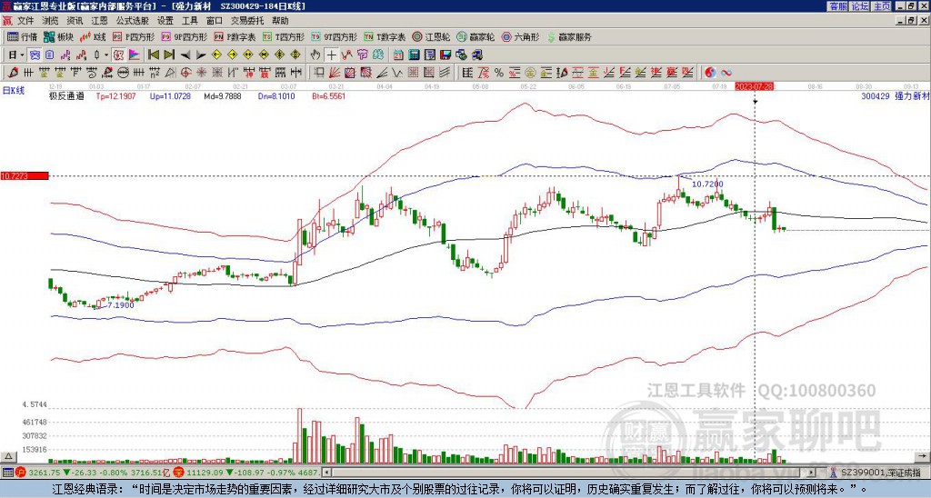Click the 10.7200 high price label
Viewport: 931px width, 498px height.
tap(707, 184)
